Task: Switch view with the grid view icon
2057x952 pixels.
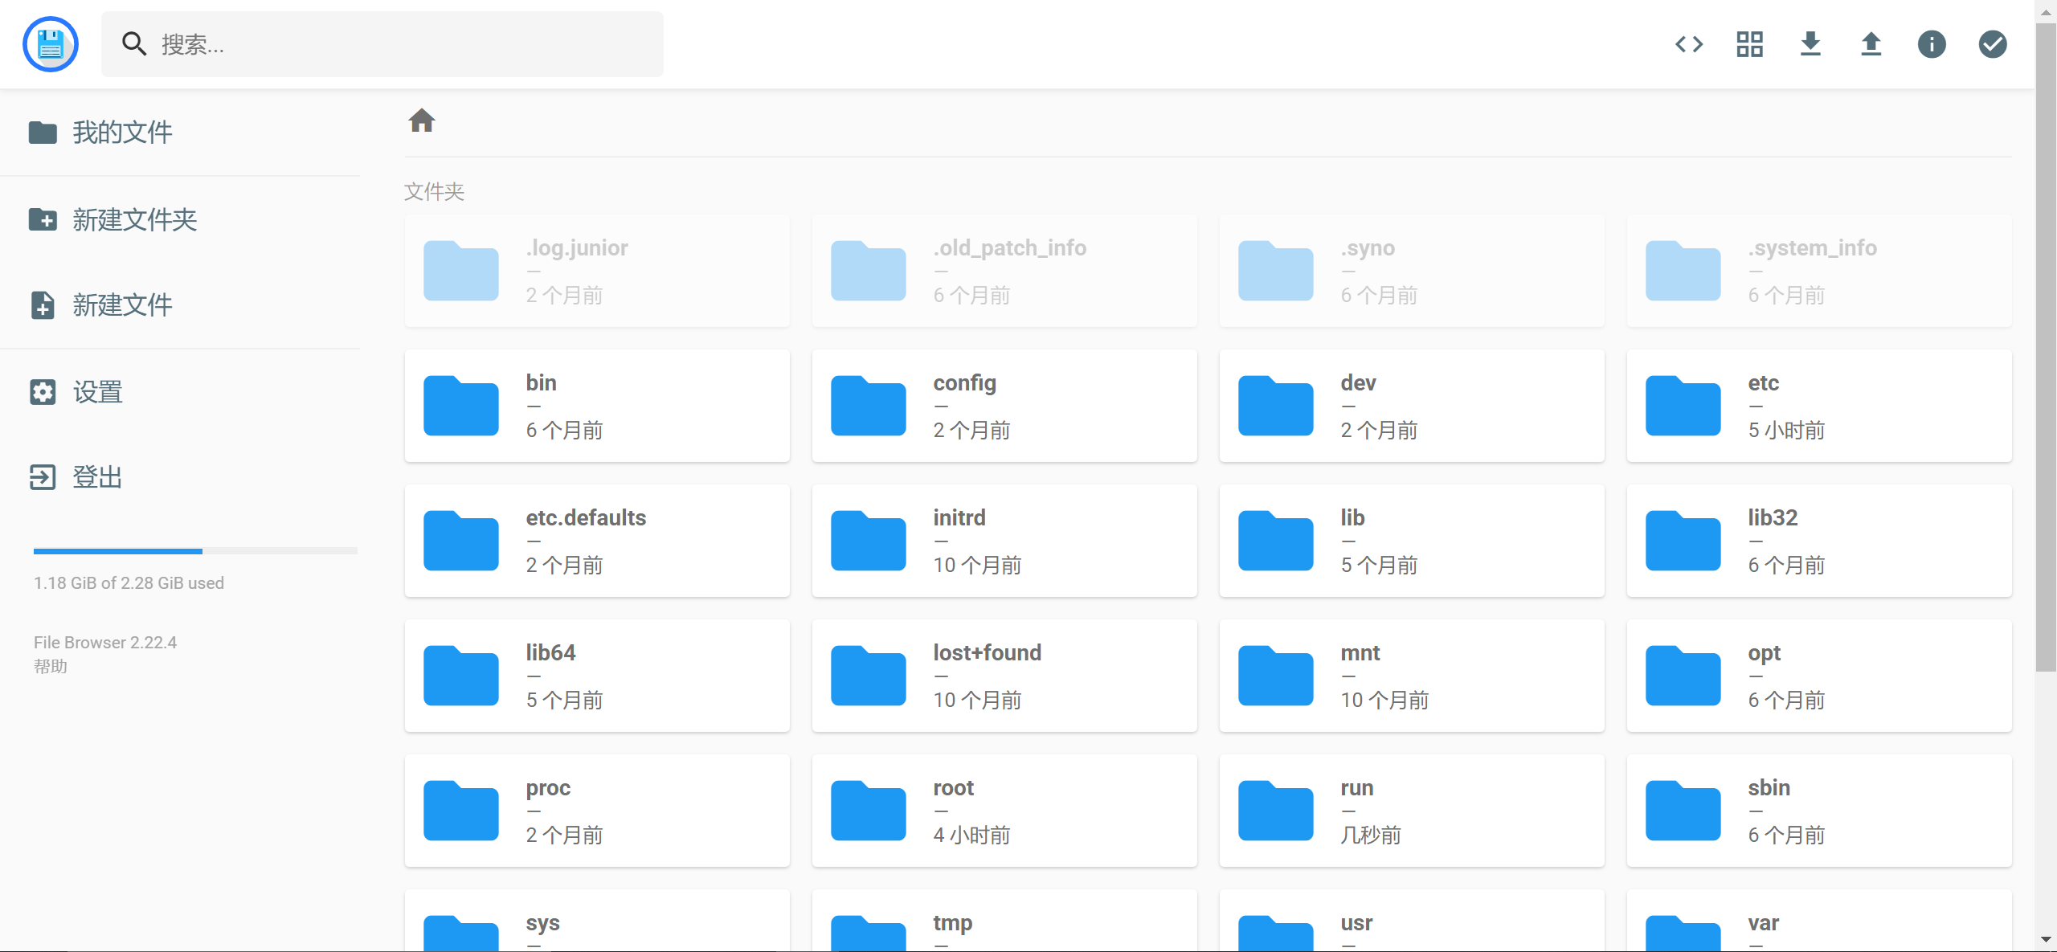Action: click(1749, 44)
